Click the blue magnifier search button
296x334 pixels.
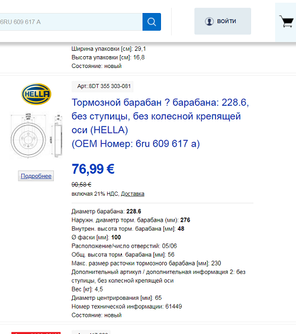point(152,22)
